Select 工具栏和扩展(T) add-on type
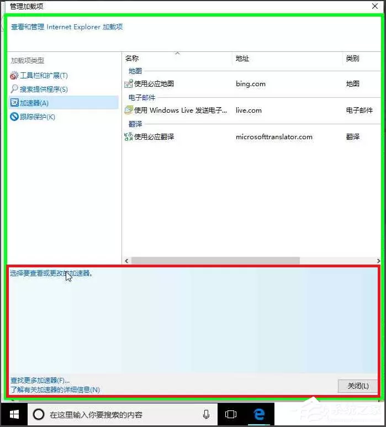The height and width of the screenshot is (427, 386). 44,76
